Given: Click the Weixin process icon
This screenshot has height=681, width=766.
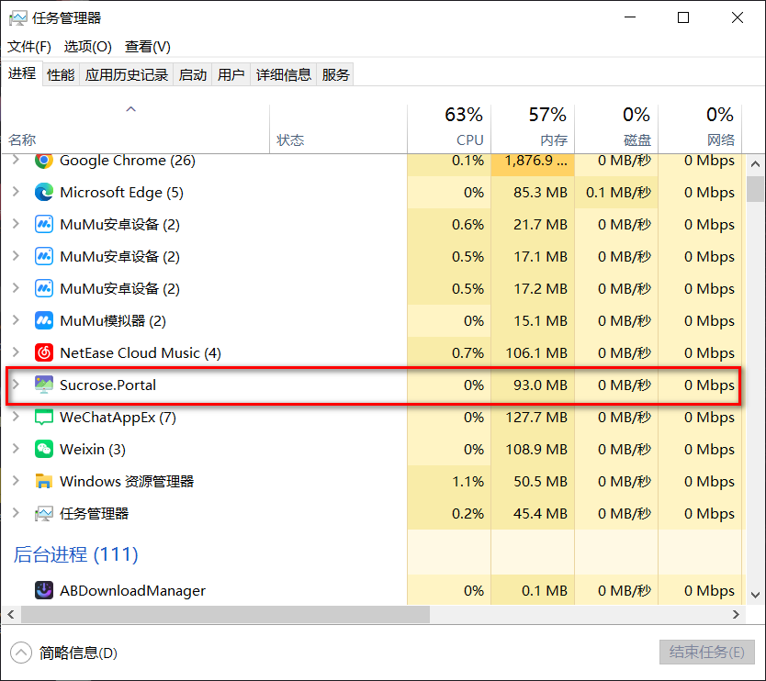Looking at the screenshot, I should (44, 449).
